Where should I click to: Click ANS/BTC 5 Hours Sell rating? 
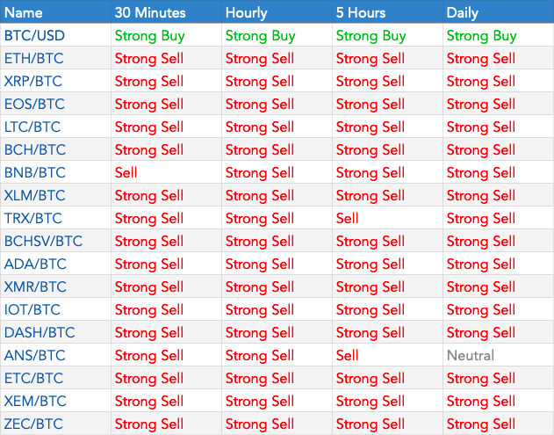pyautogui.click(x=348, y=355)
